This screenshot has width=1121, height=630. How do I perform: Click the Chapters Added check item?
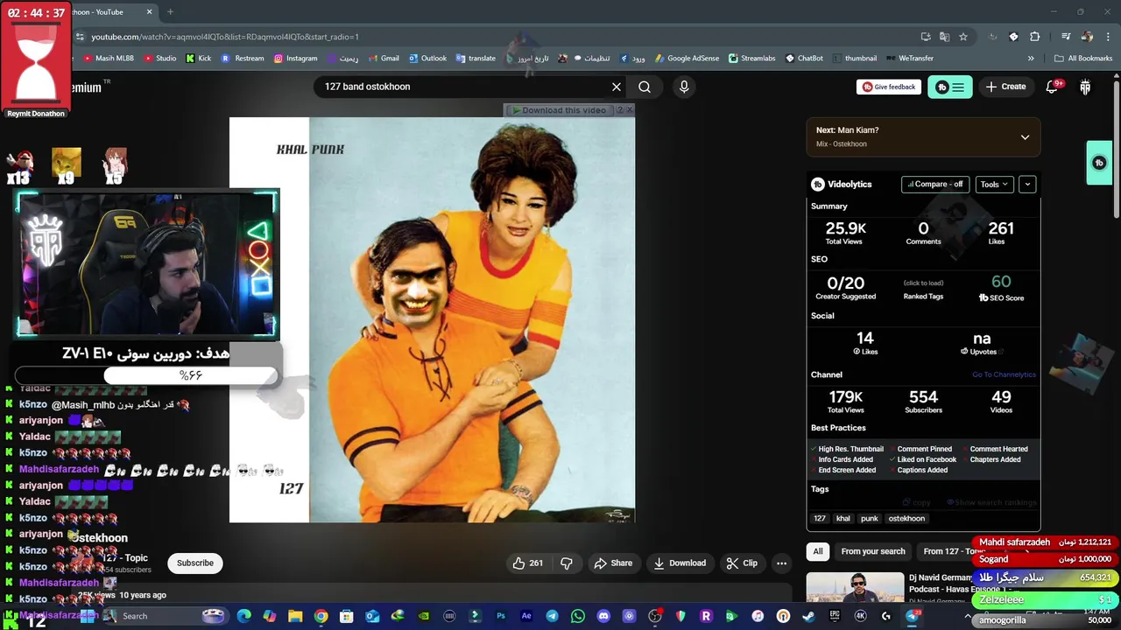coord(991,459)
